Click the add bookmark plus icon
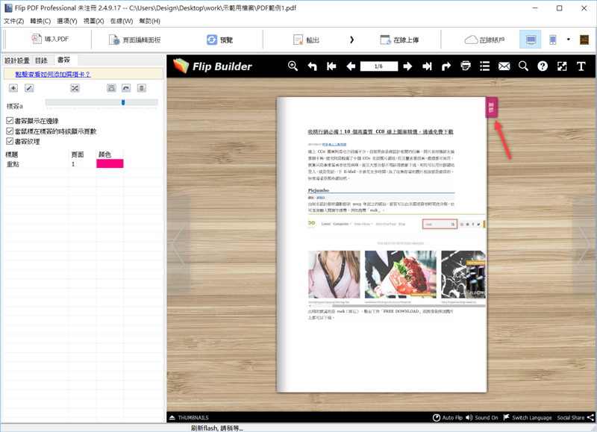The image size is (597, 432). pos(13,88)
